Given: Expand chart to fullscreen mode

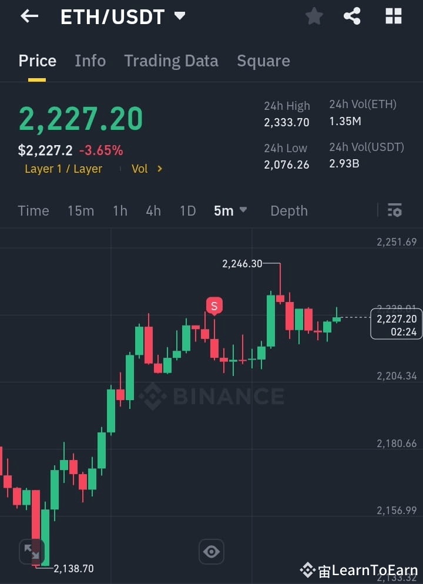Looking at the screenshot, I should coord(33,551).
